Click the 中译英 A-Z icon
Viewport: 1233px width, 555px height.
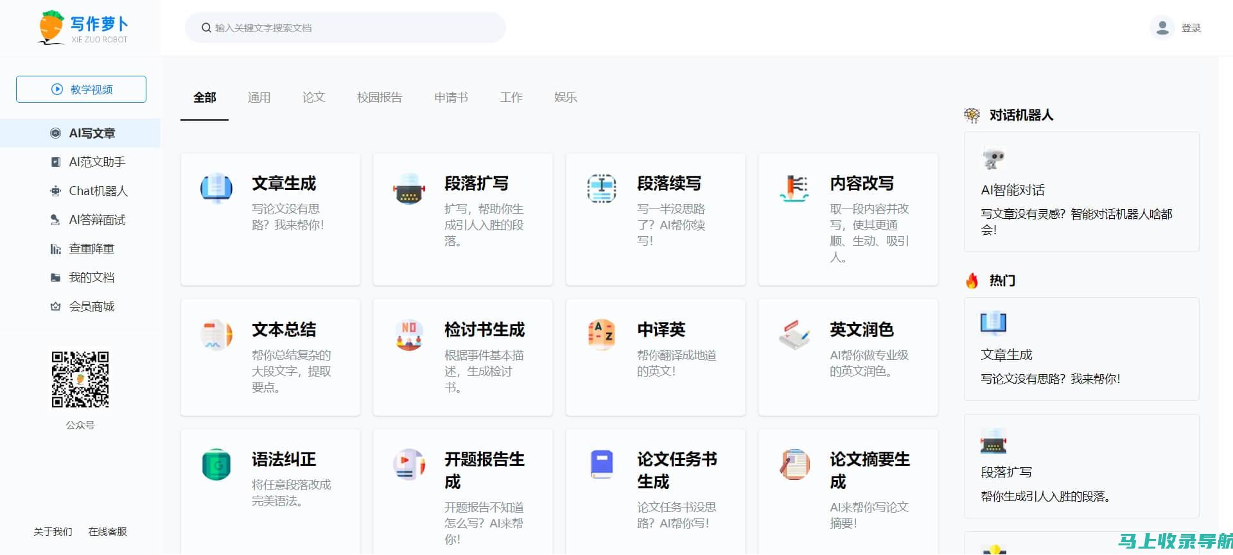pyautogui.click(x=602, y=334)
